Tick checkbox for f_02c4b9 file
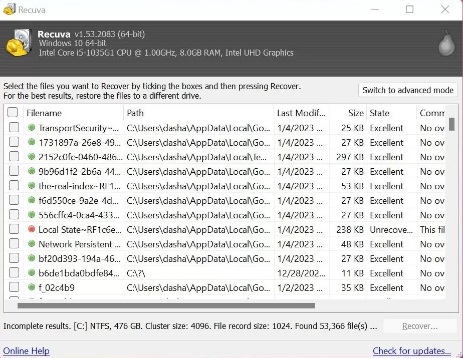The image size is (463, 358). (x=14, y=287)
